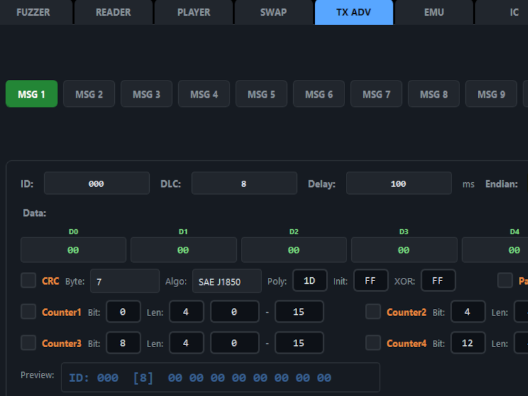Open the EMU tab

(x=434, y=12)
